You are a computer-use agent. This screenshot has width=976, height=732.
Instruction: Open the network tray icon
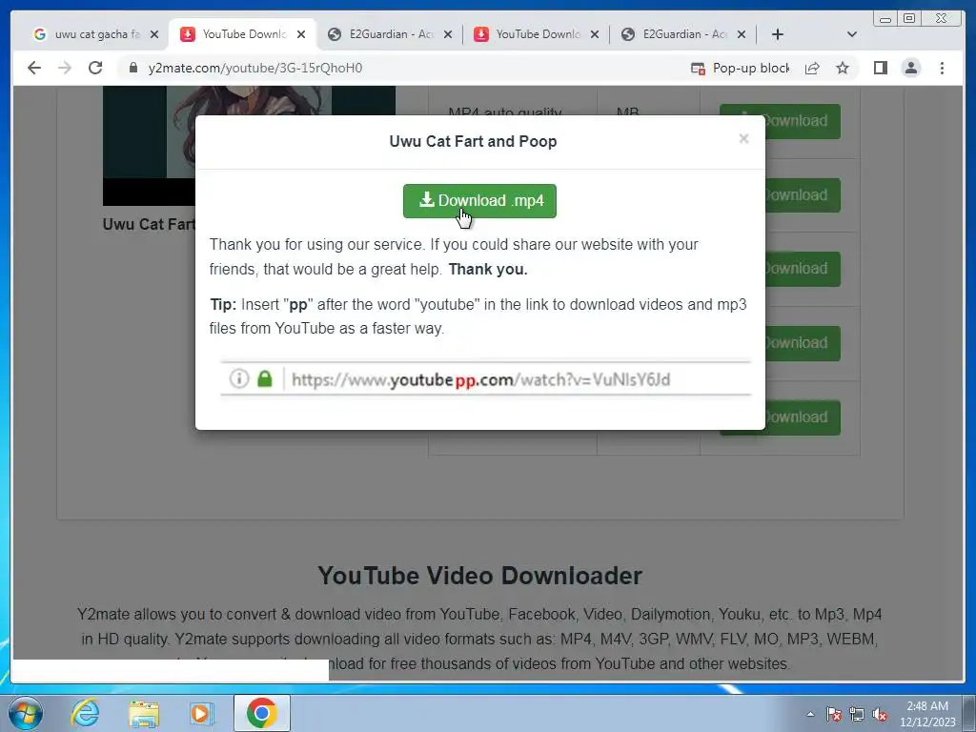[x=857, y=714]
